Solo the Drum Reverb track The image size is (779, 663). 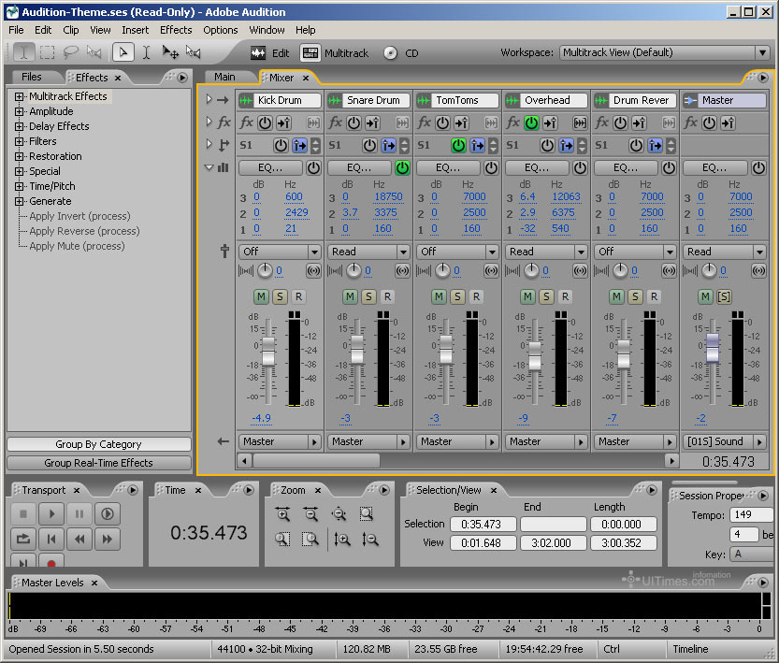tap(635, 296)
